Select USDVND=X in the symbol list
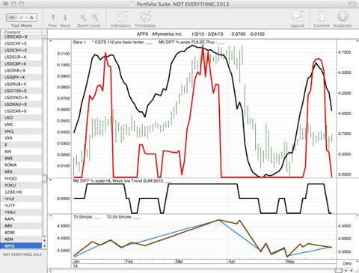 21,98
